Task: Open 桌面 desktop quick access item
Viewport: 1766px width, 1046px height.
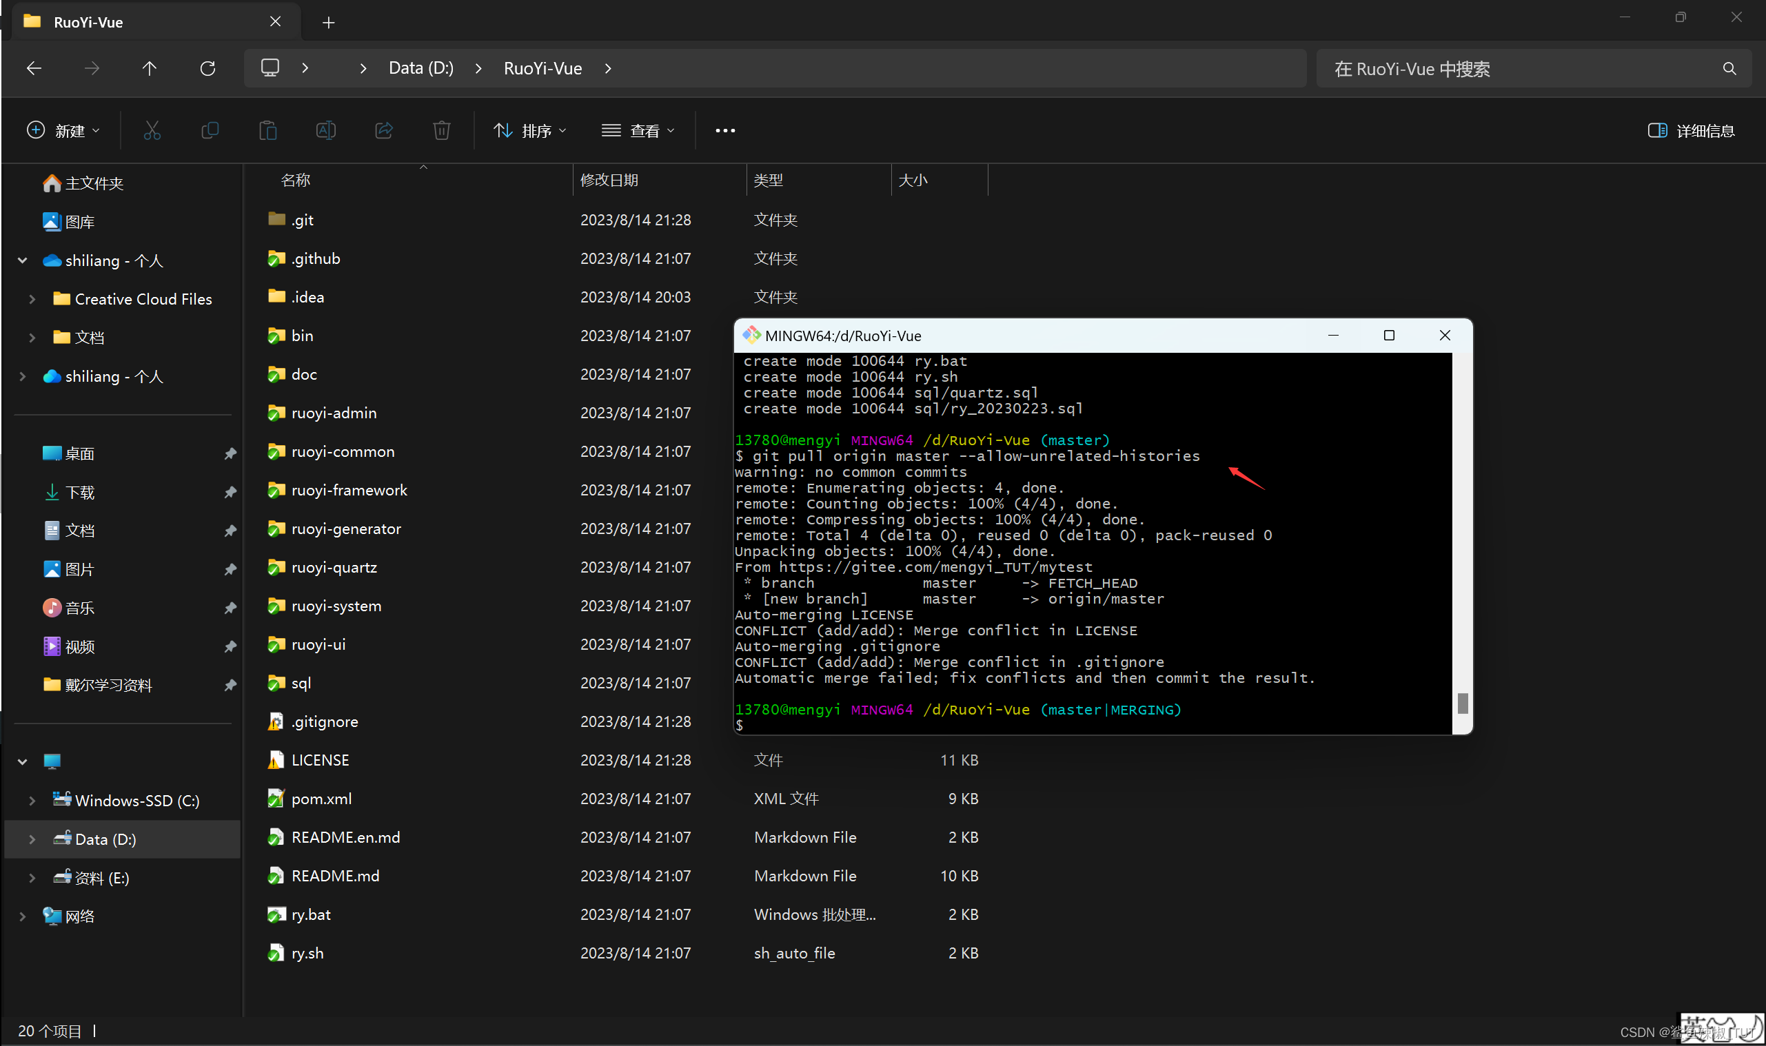Action: 69,453
